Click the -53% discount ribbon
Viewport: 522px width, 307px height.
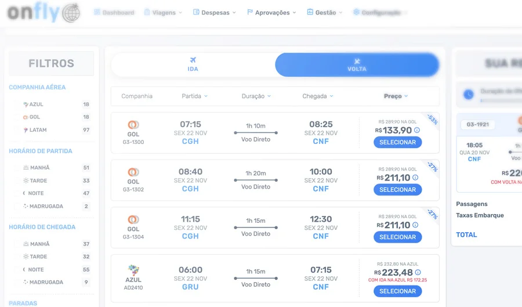click(x=433, y=119)
